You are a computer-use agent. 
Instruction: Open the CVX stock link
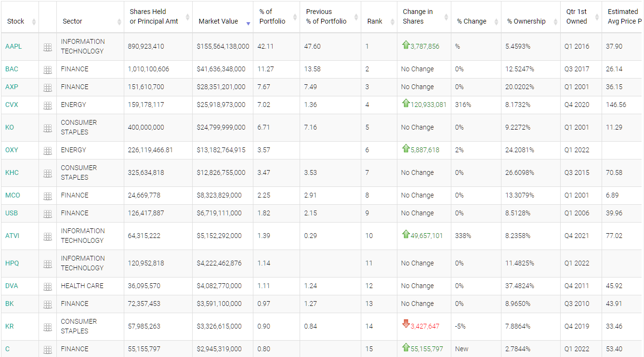point(12,105)
